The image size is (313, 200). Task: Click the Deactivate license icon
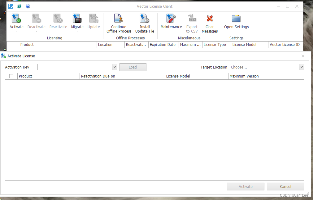(36, 18)
